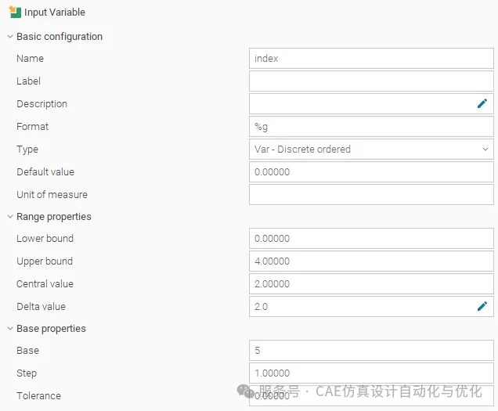Click the Format label

click(32, 126)
